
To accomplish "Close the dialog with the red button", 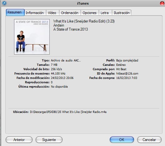I will 162,3.
